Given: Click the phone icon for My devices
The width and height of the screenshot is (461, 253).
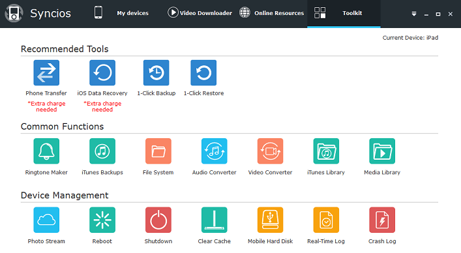Looking at the screenshot, I should tap(98, 12).
